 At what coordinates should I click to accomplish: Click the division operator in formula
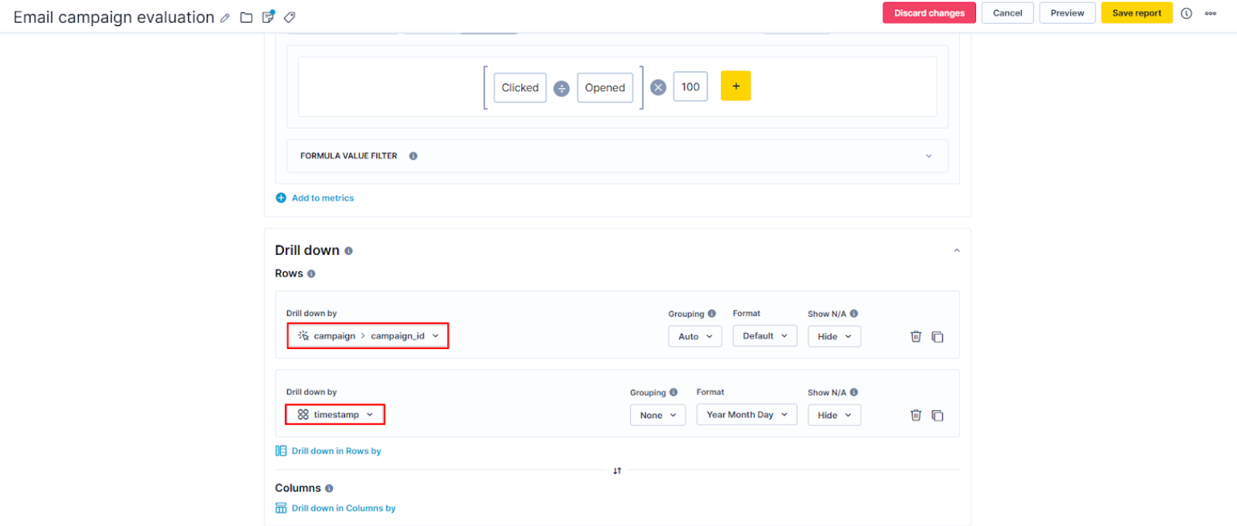[x=561, y=88]
